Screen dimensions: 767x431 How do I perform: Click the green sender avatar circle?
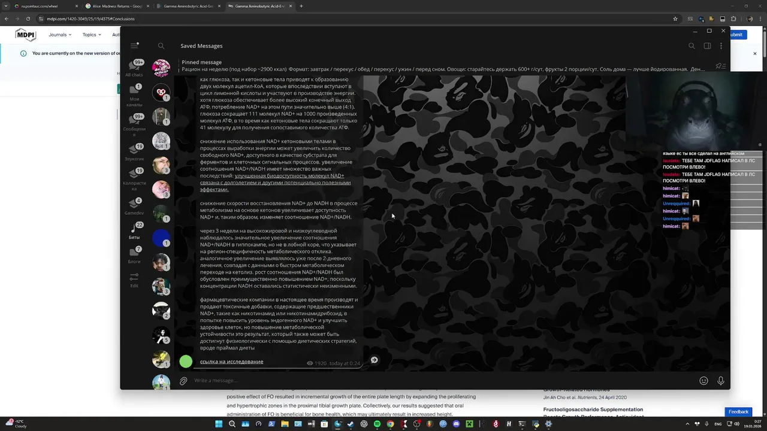[x=186, y=361]
